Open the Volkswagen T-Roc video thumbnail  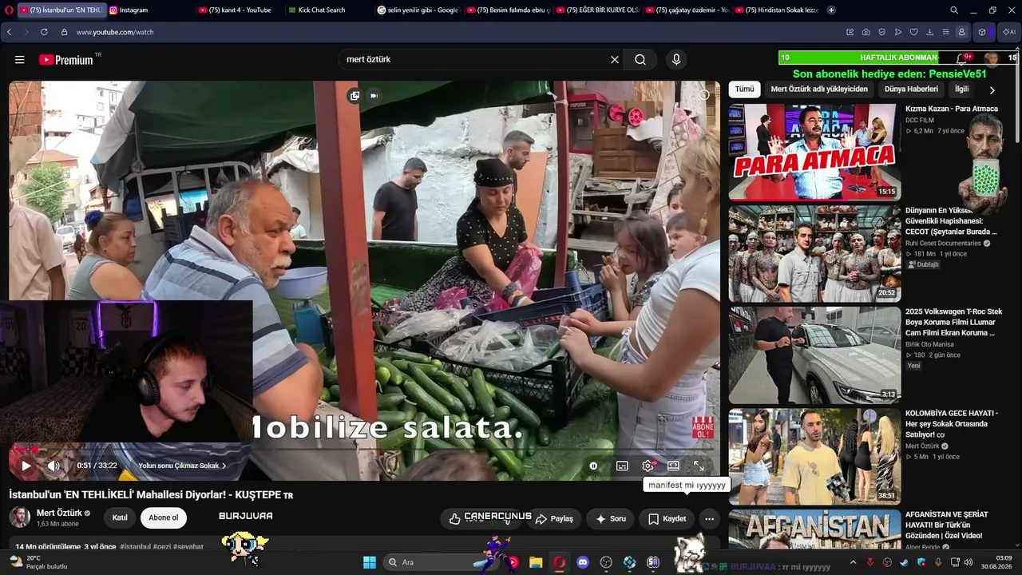click(x=814, y=354)
